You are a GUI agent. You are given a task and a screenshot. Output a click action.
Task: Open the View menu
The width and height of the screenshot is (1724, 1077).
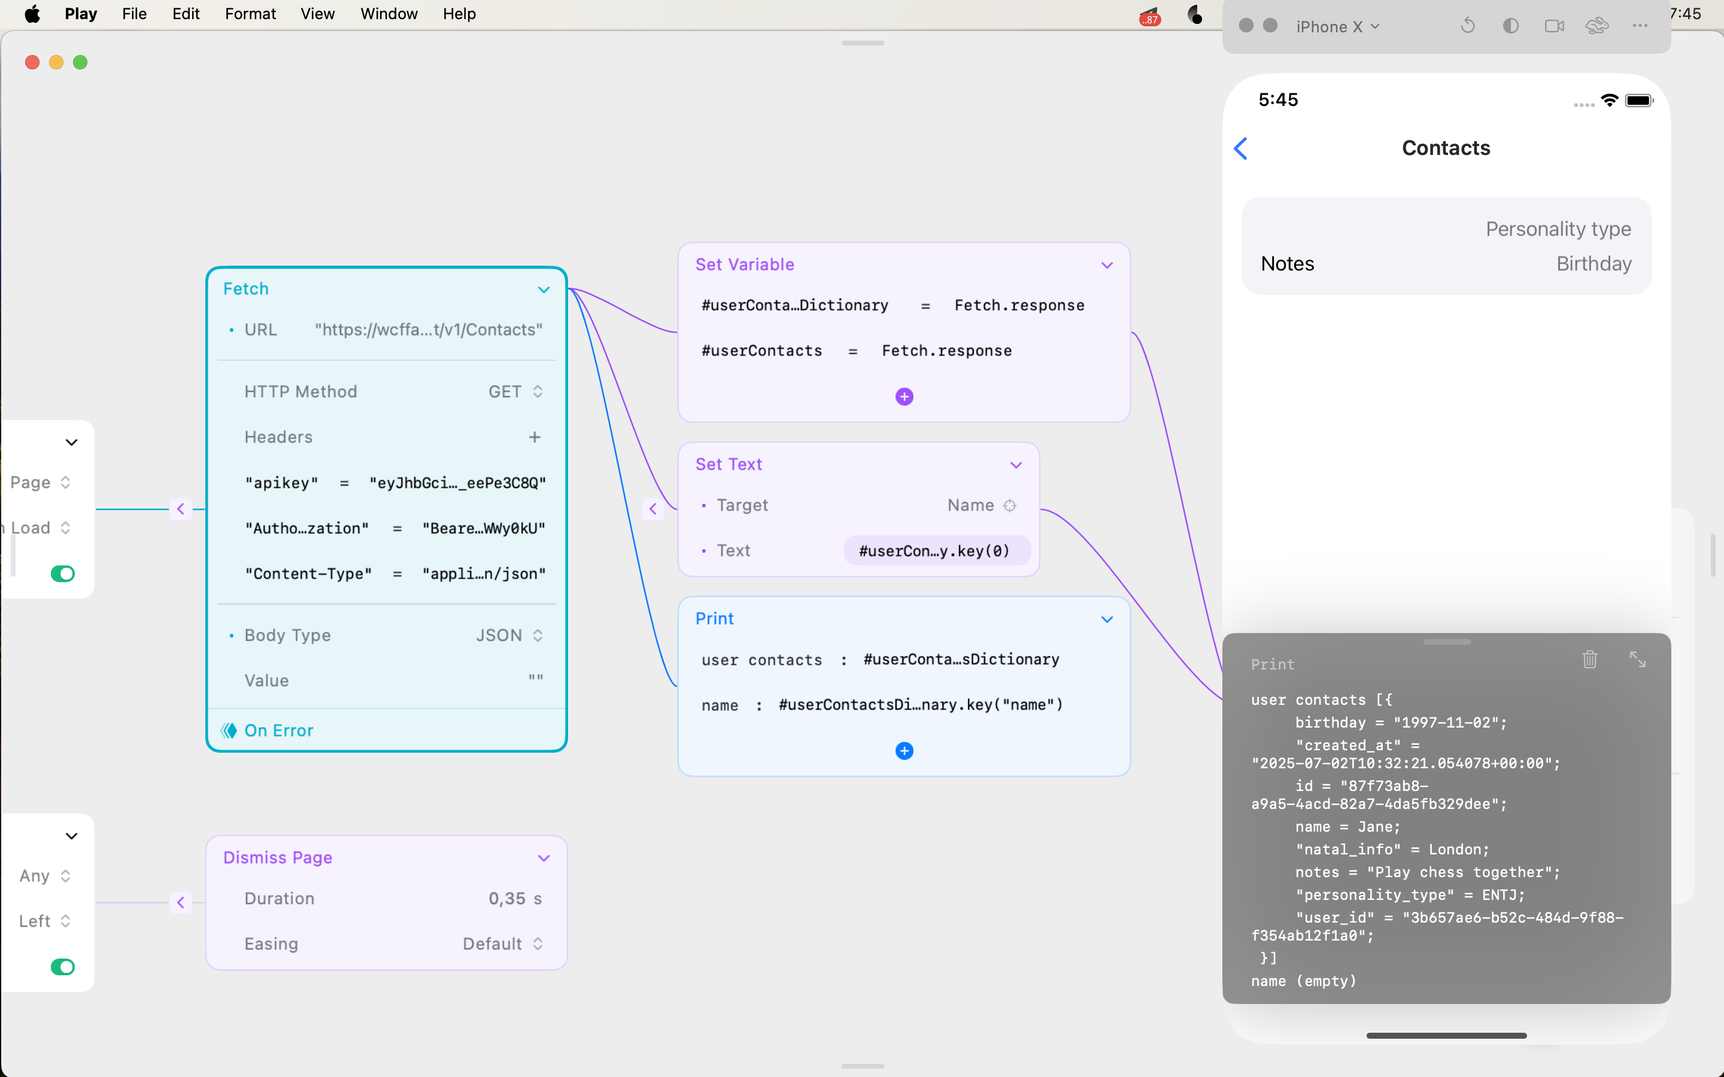coord(317,14)
